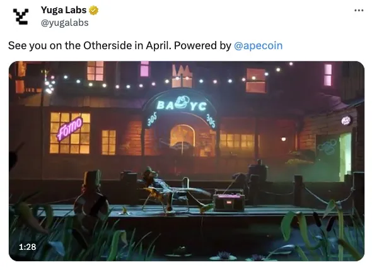Open the @yugalabs handle

(64, 23)
